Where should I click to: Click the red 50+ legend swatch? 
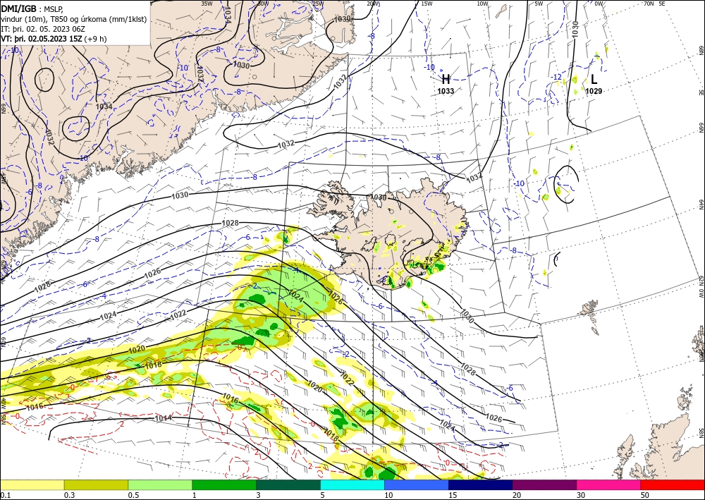click(x=673, y=484)
